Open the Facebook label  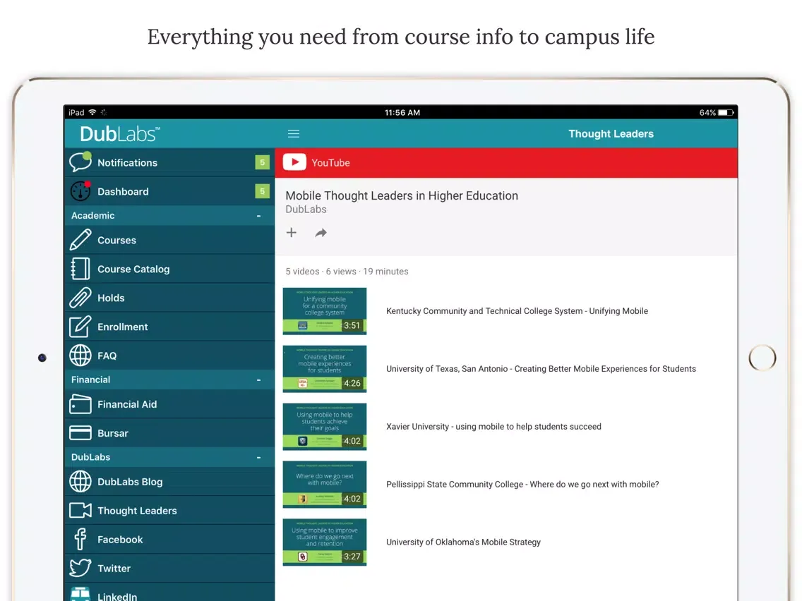[x=120, y=540]
